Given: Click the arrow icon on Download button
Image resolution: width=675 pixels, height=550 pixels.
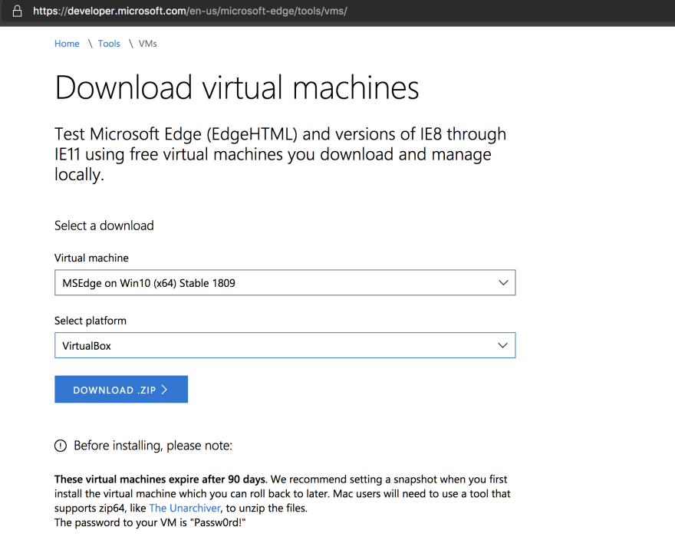Looking at the screenshot, I should [164, 390].
